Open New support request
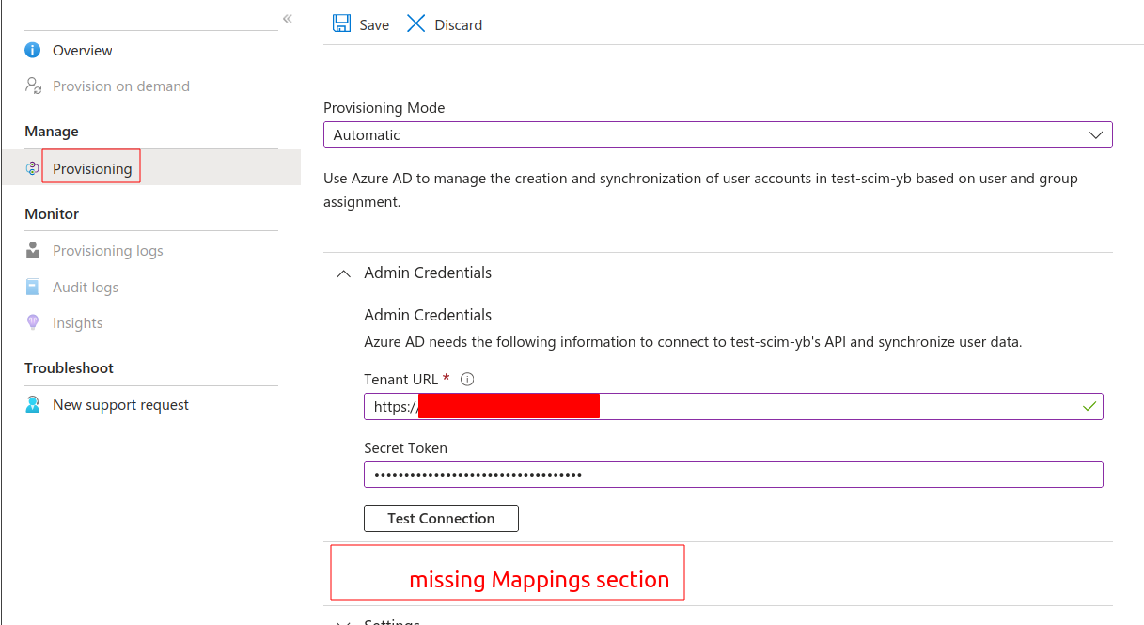 pyautogui.click(x=120, y=404)
